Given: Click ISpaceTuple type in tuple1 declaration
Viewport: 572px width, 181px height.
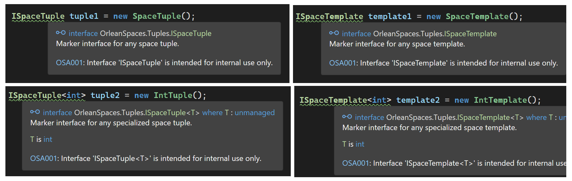Looking at the screenshot, I should coord(38,16).
